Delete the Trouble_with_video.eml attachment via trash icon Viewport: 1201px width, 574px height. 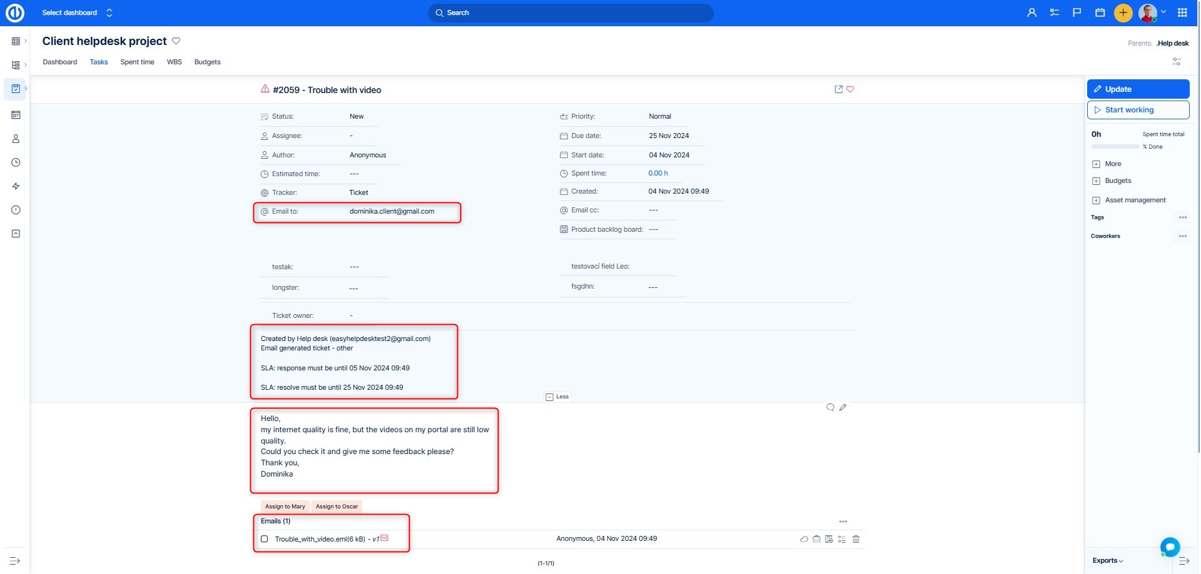[x=856, y=539]
